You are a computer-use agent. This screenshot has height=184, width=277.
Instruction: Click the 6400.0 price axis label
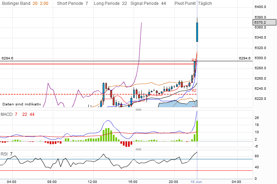tap(260, 7)
